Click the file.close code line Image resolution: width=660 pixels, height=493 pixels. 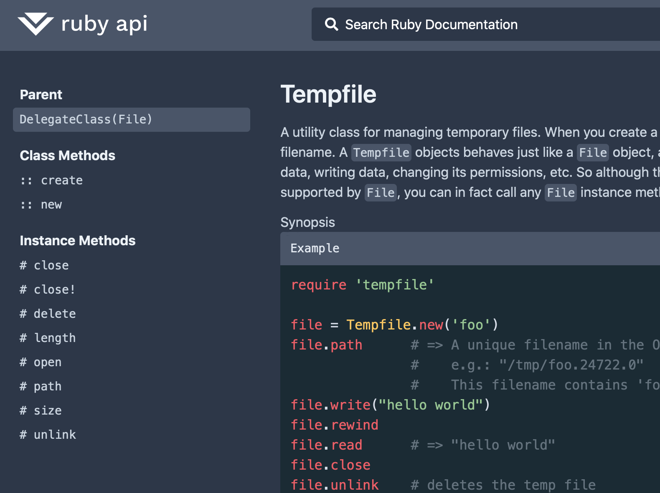330,465
